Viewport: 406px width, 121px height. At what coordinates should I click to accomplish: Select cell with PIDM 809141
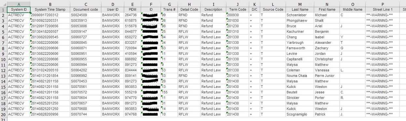point(132,76)
